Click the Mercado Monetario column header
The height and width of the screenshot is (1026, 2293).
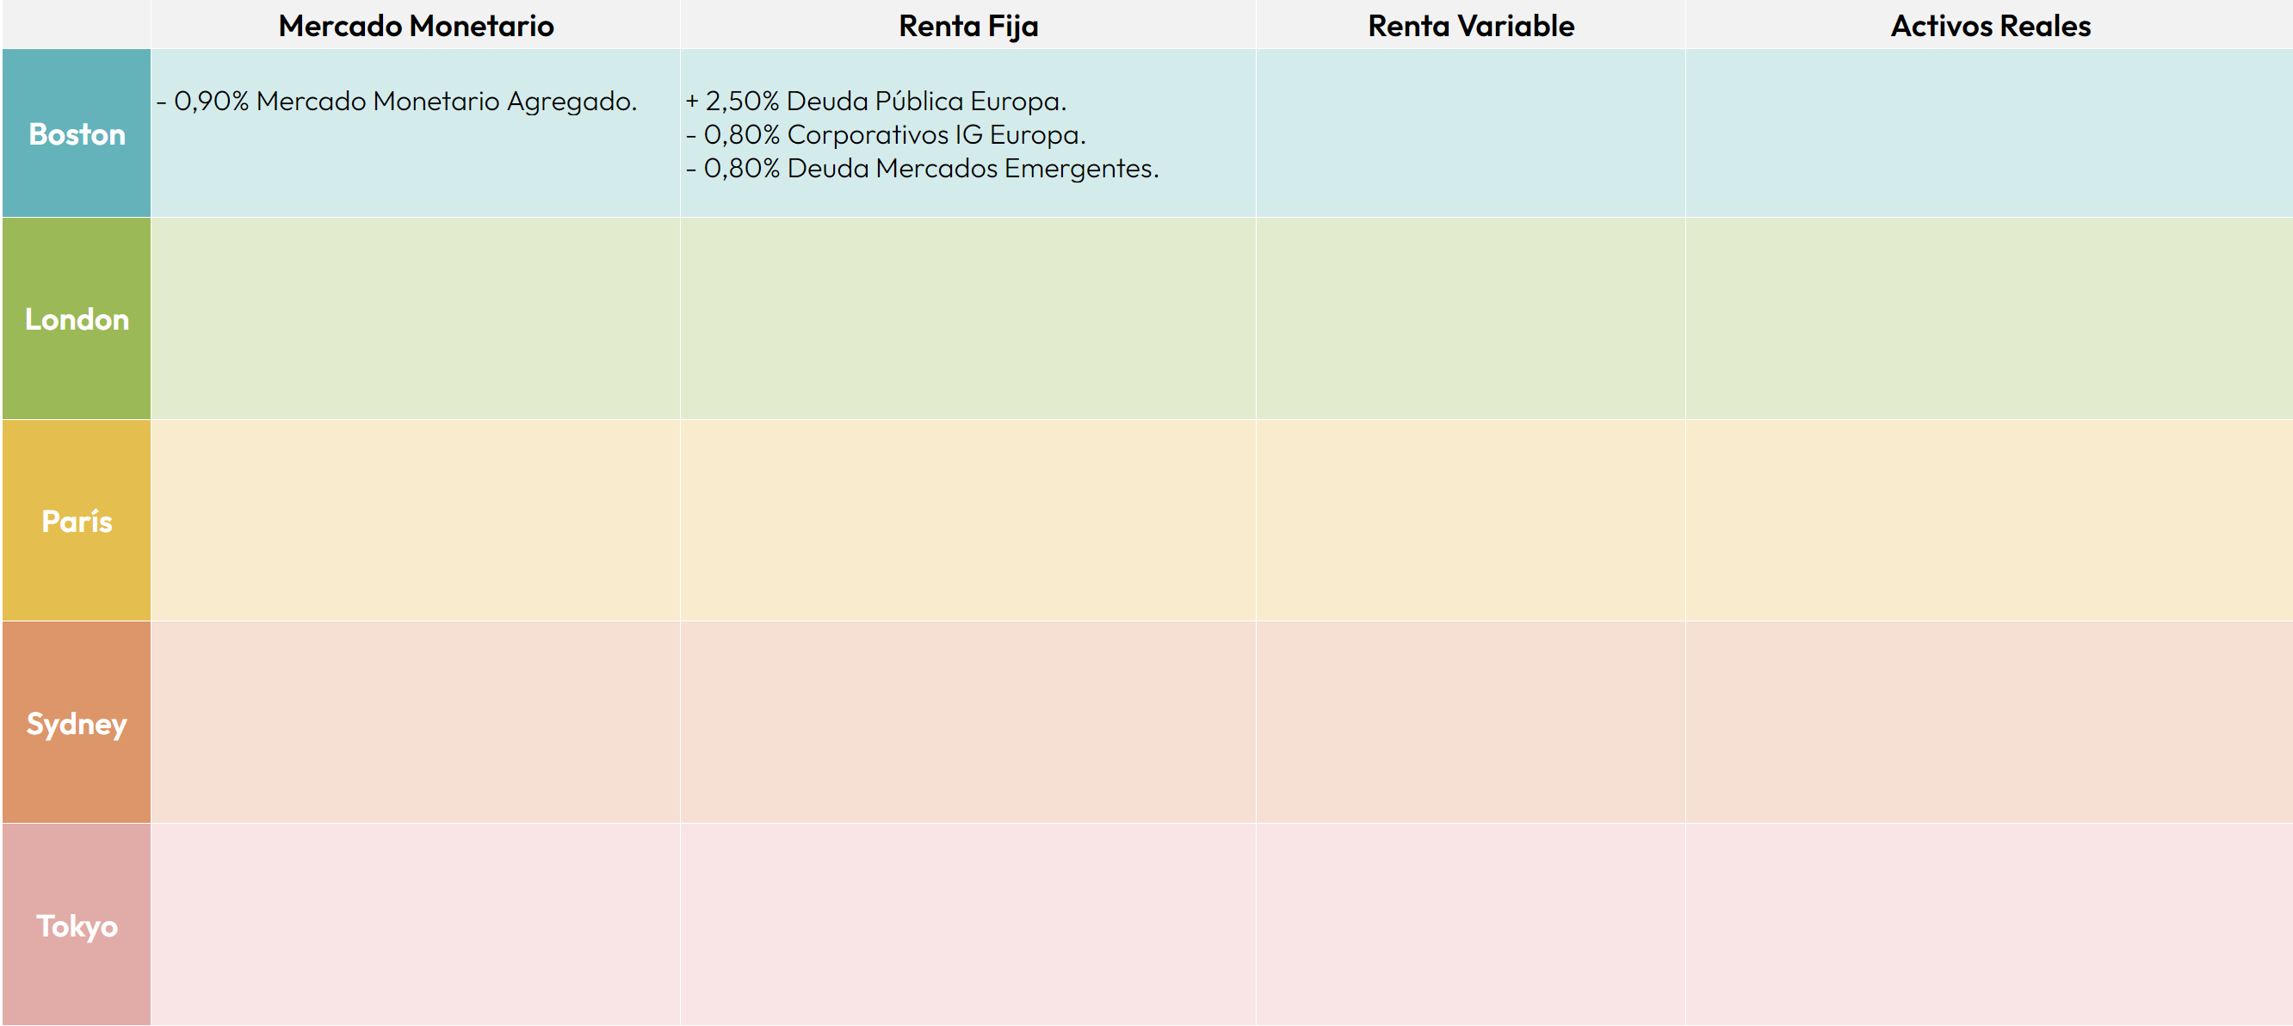416,26
